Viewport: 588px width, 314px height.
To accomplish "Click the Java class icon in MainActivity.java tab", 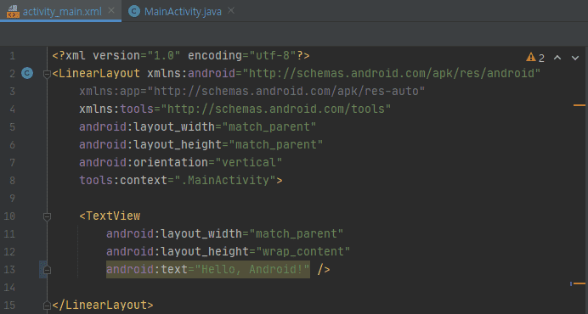I will [x=134, y=11].
